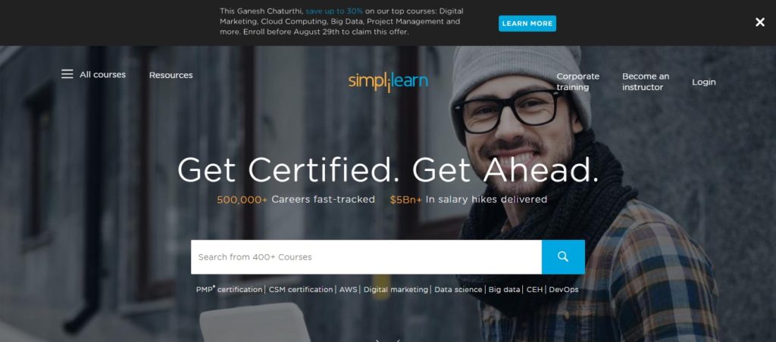Screen dimensions: 776x342
Task: Select the DevOps quick link
Action: pyautogui.click(x=564, y=290)
